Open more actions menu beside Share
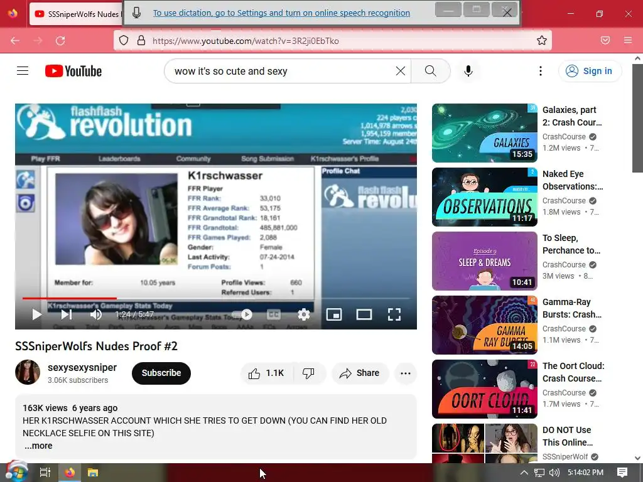Screen dimensions: 643x482 click(x=406, y=373)
